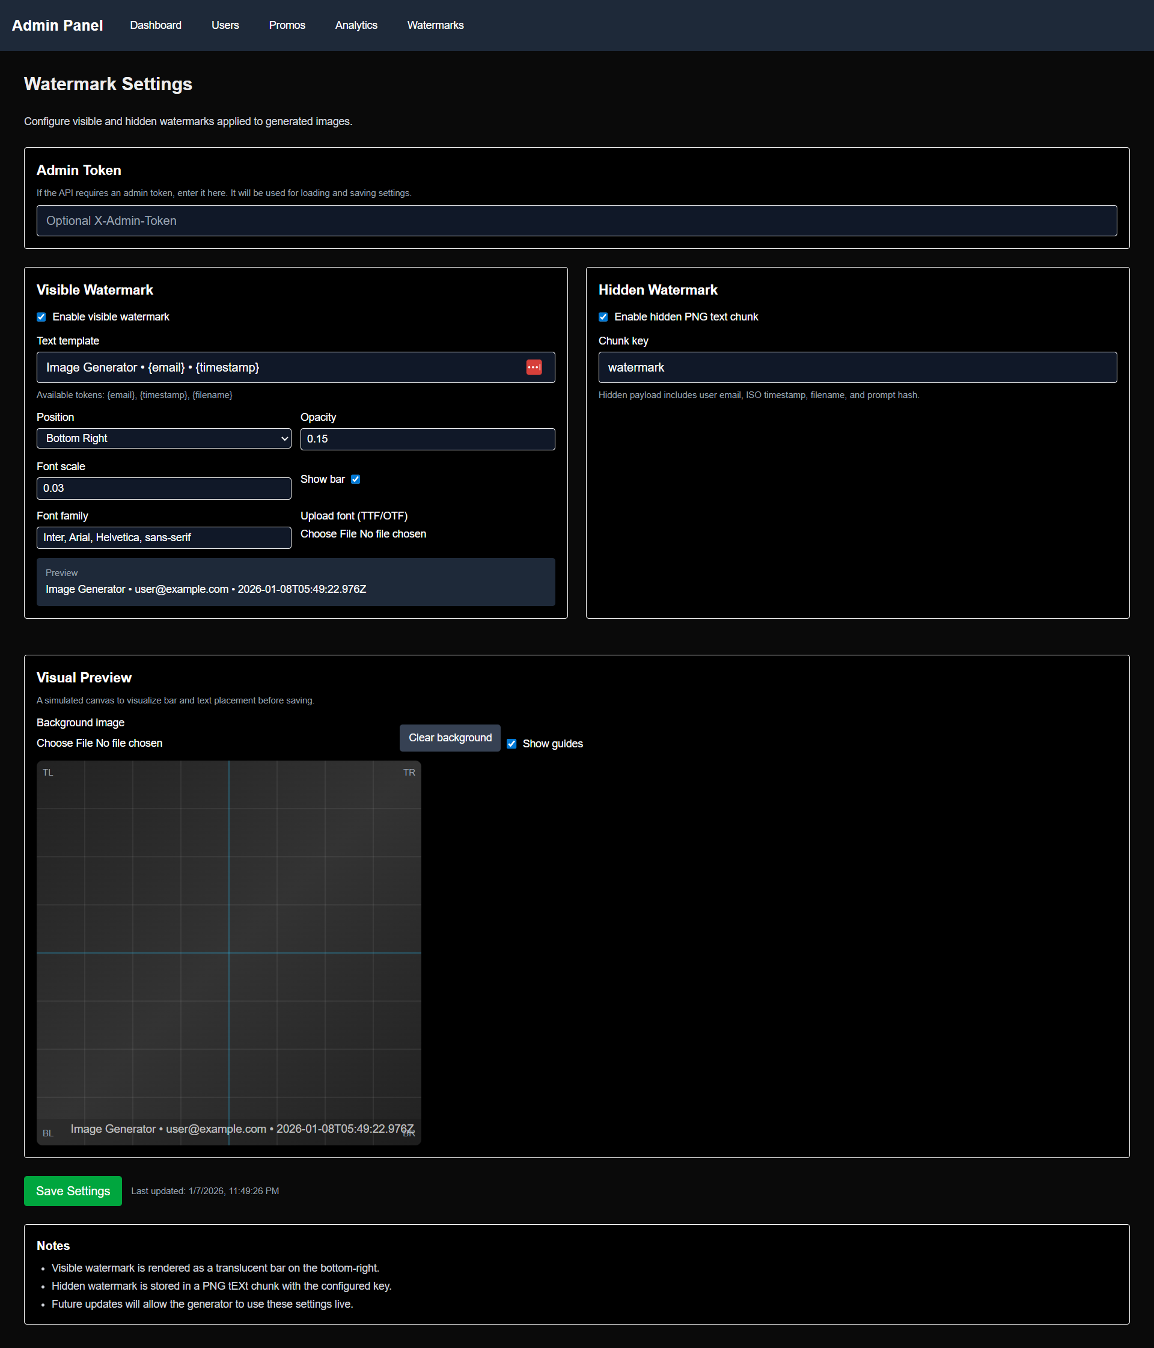The width and height of the screenshot is (1154, 1348).
Task: Open the Position dropdown
Action: (x=163, y=438)
